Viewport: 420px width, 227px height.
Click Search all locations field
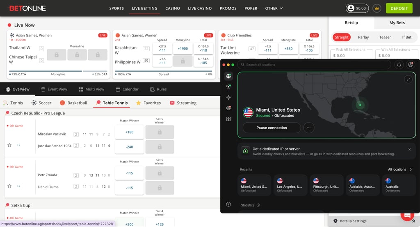314,65
